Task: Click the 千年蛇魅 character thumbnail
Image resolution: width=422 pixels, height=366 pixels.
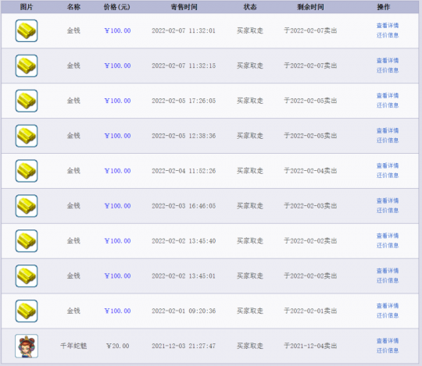Action: [27, 346]
